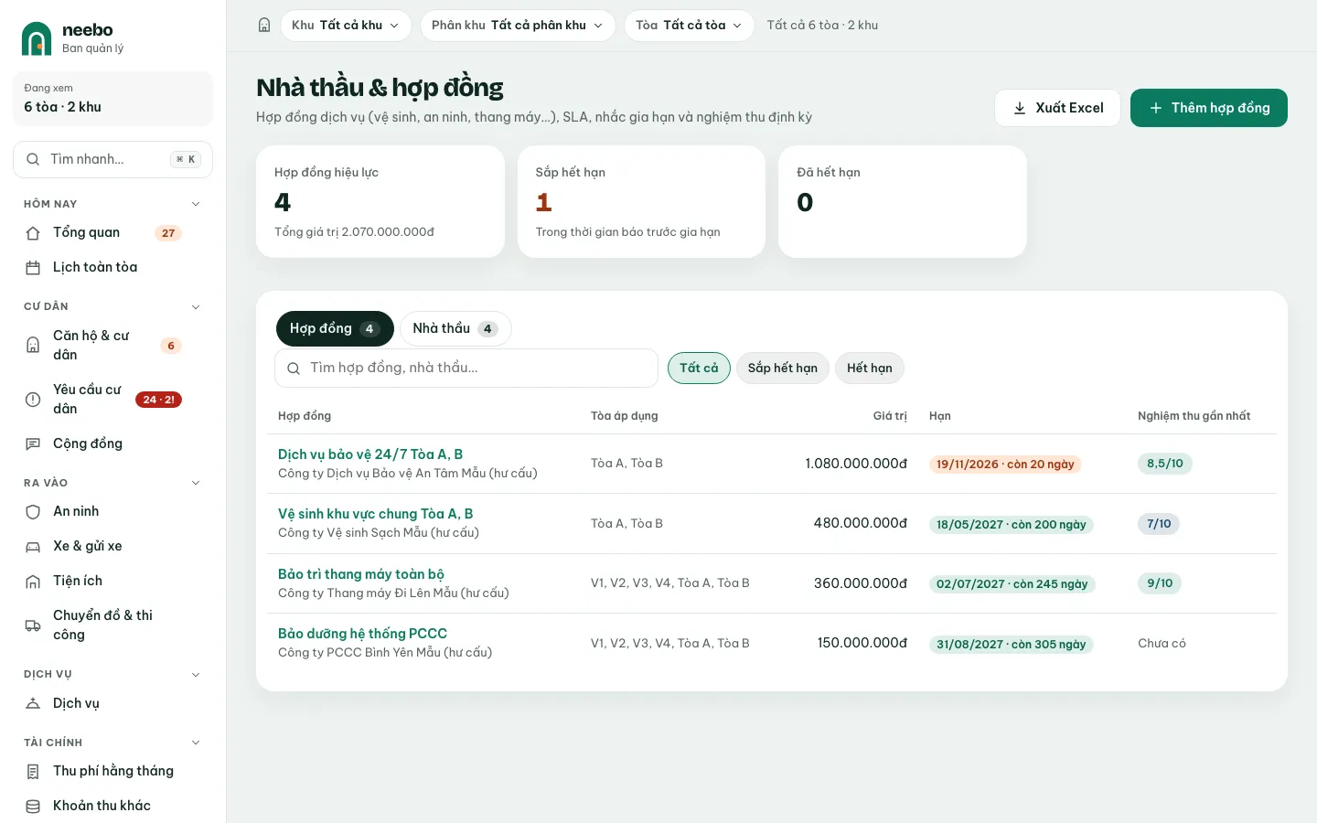Click the Căn hộ & cư dân icon
The image size is (1317, 823).
[x=33, y=346]
